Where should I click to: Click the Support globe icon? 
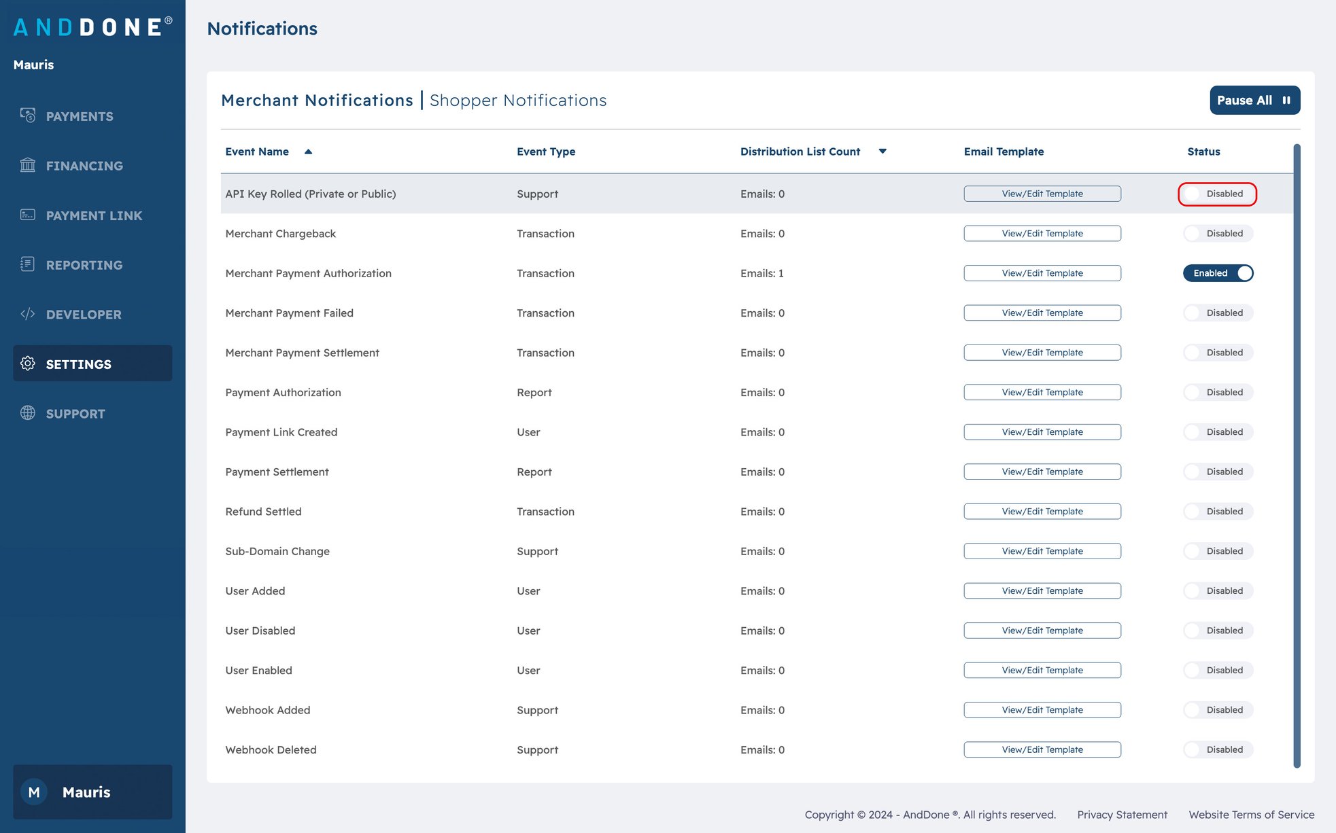coord(28,413)
